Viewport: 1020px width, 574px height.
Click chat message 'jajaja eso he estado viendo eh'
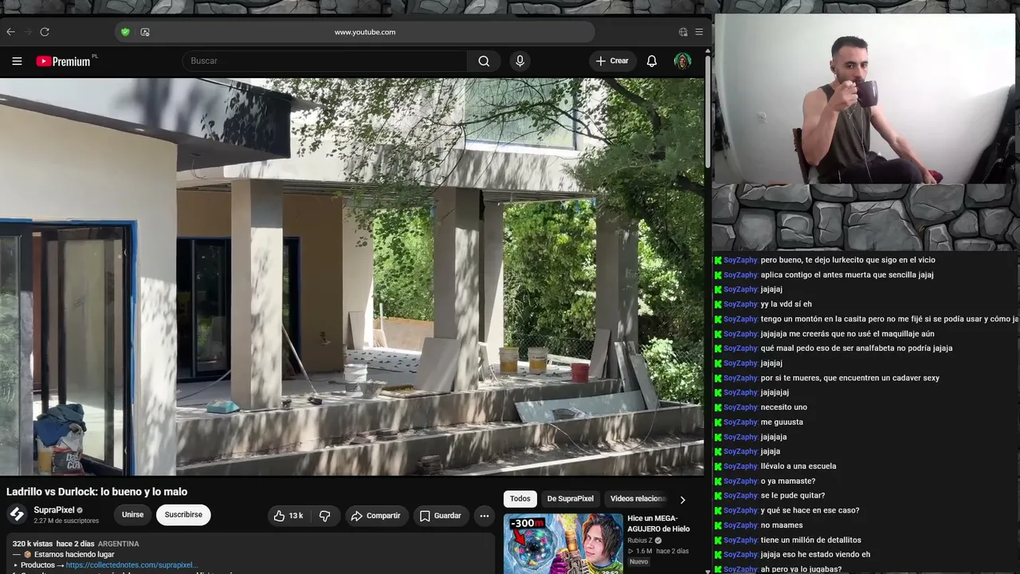tap(815, 555)
